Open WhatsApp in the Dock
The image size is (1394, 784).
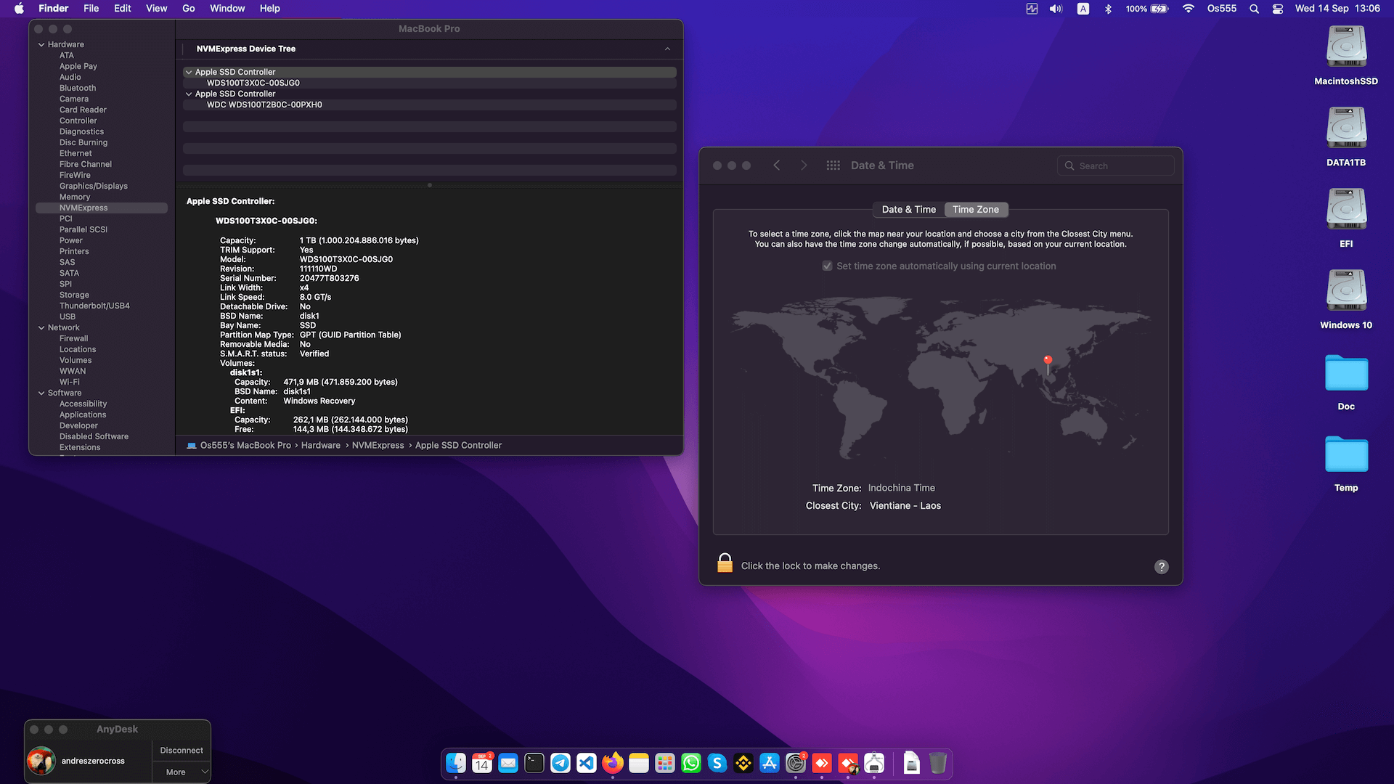point(691,763)
